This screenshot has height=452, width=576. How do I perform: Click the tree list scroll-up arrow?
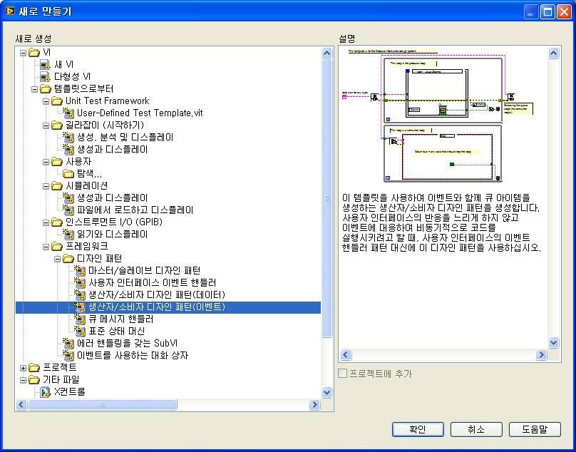pyautogui.click(x=327, y=53)
